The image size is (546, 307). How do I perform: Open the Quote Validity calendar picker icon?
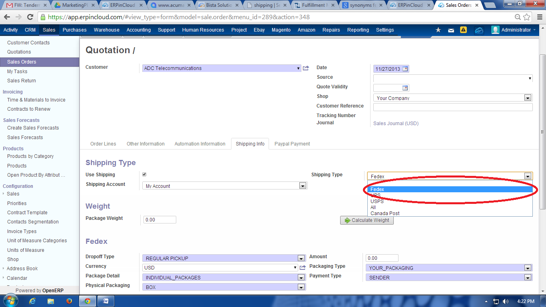point(405,88)
